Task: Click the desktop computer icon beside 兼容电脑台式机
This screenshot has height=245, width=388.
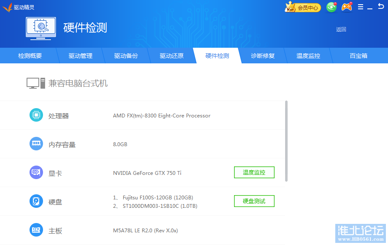Action: [36, 83]
